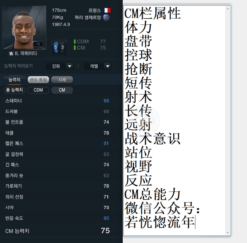The height and width of the screenshot is (243, 247).
Task: Click the 15 season badge beside player name
Action: (11, 53)
